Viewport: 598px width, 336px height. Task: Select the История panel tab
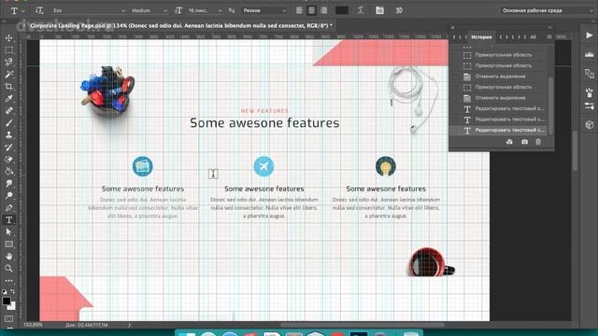pos(481,37)
